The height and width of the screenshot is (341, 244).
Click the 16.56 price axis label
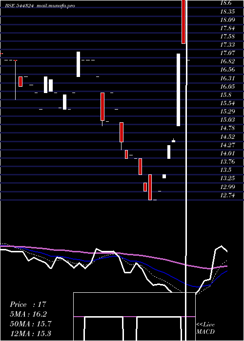[227, 70]
